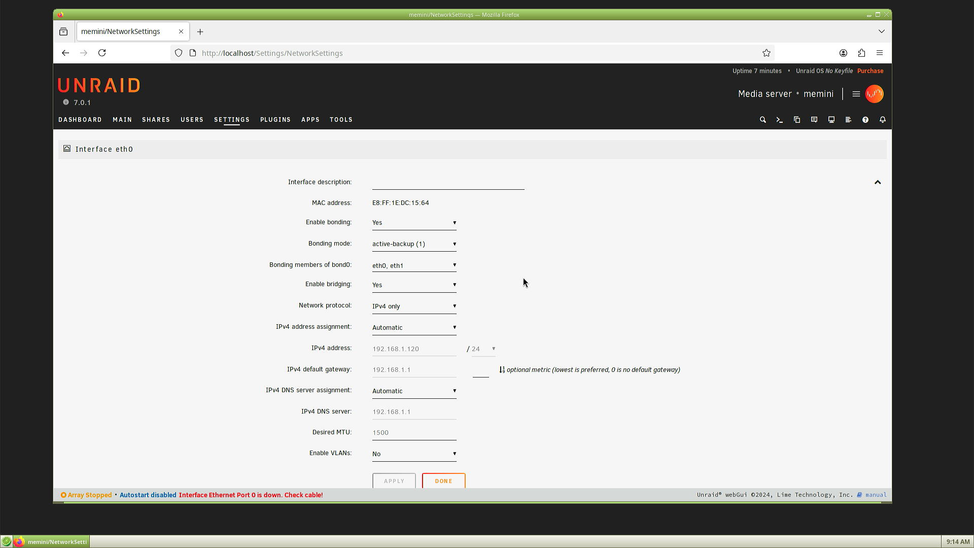Viewport: 974px width, 548px height.
Task: Click the IPv4 address field
Action: coord(414,349)
